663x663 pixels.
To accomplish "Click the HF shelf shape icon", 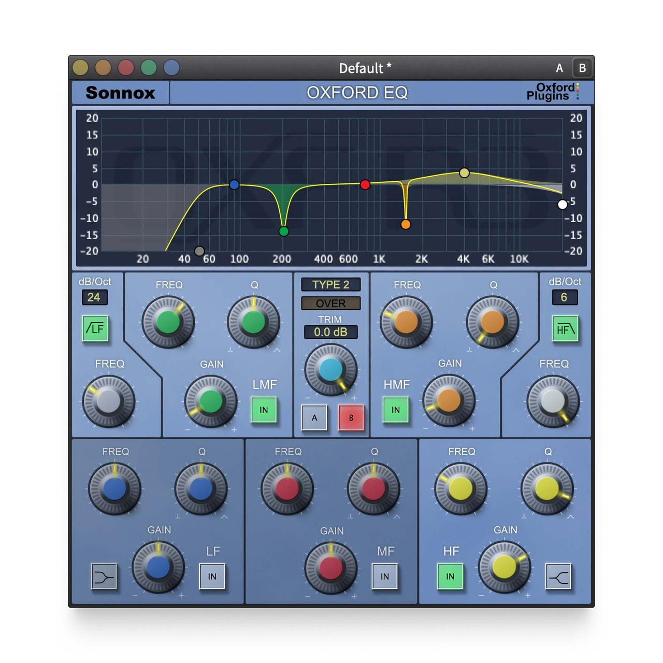I will (558, 576).
